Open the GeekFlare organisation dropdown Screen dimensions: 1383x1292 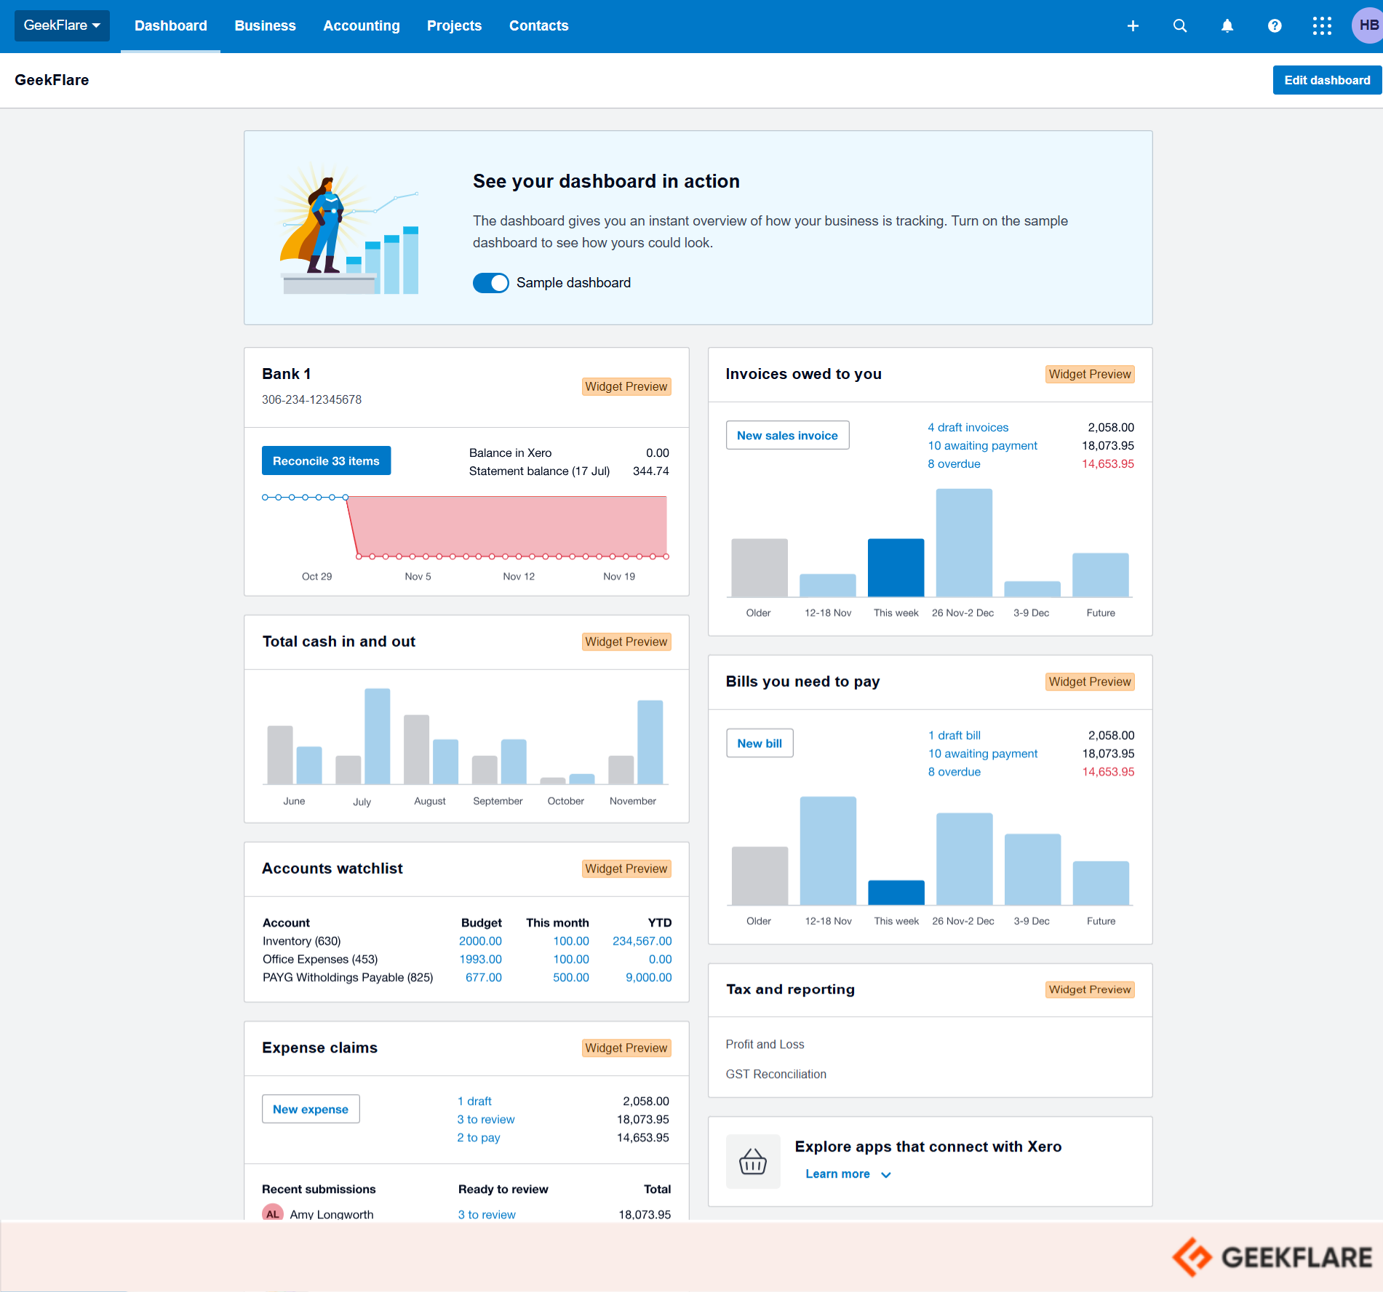click(62, 25)
